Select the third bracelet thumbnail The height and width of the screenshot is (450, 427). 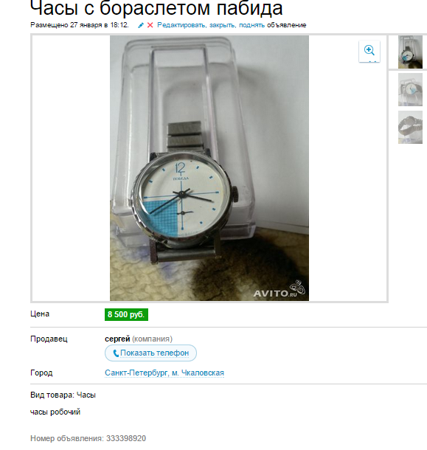410,127
